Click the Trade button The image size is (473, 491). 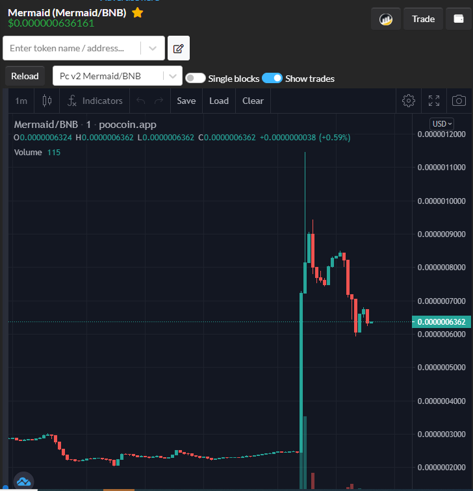point(423,19)
